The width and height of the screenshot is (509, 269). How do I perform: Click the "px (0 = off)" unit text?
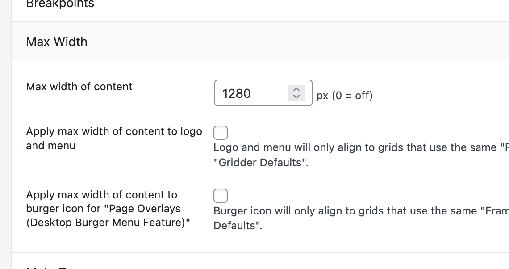[344, 96]
